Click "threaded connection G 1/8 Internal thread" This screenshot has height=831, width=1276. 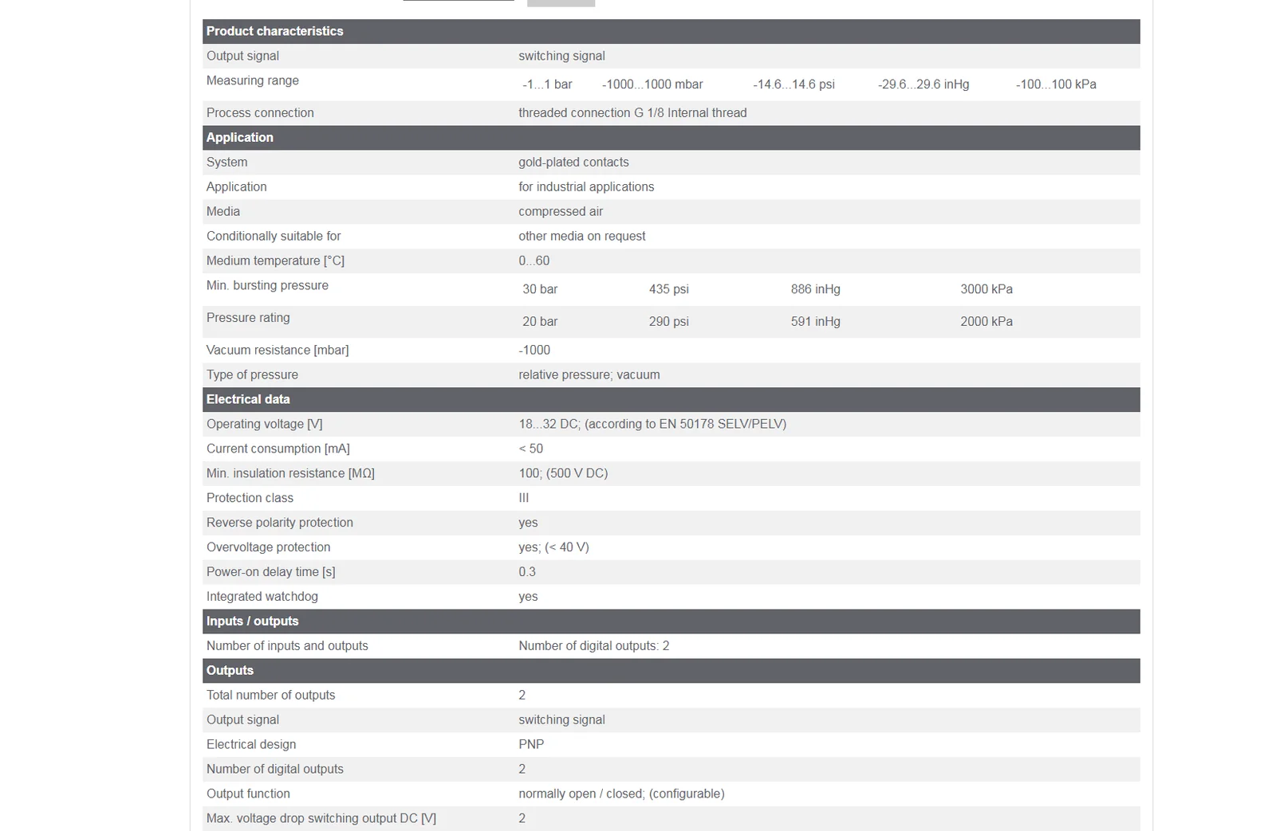pos(632,113)
